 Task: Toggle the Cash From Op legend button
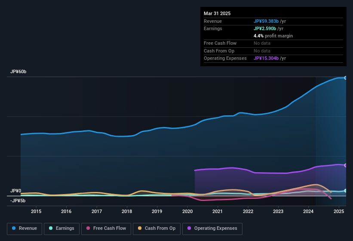pyautogui.click(x=157, y=229)
